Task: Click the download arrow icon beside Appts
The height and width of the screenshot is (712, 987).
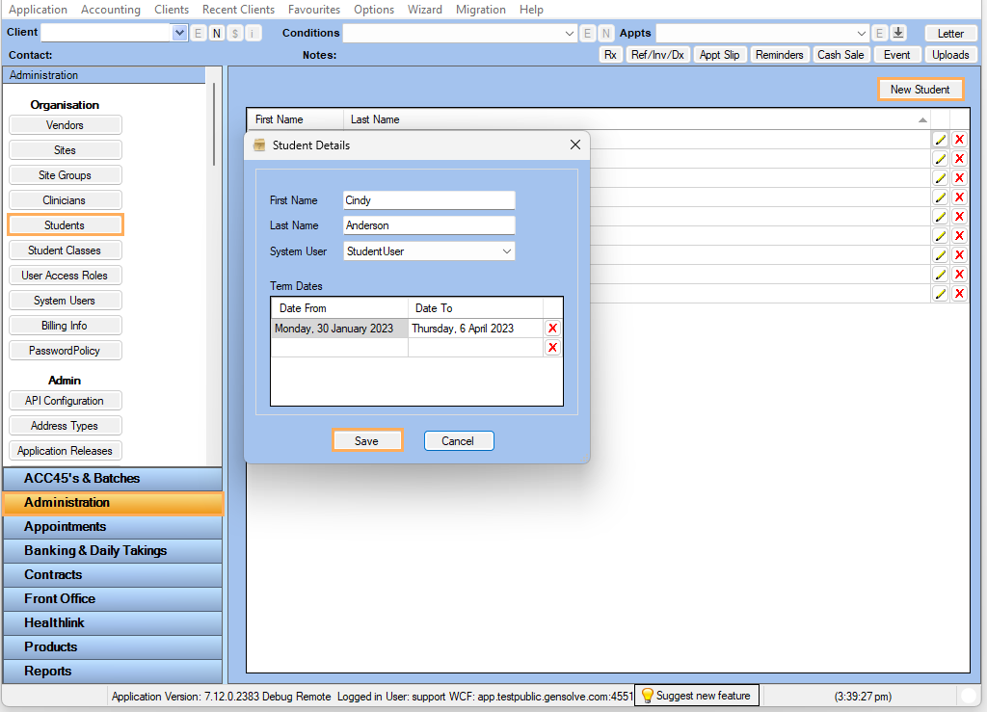Action: pos(898,33)
